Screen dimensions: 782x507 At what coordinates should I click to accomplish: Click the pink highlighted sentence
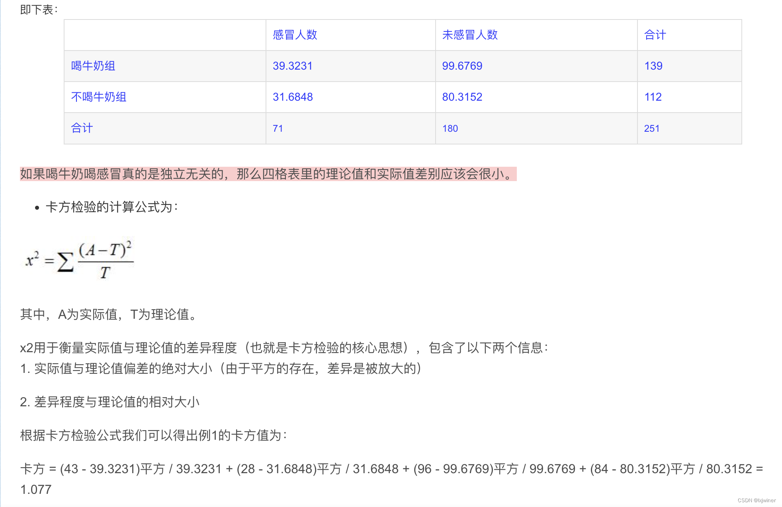pyautogui.click(x=268, y=174)
